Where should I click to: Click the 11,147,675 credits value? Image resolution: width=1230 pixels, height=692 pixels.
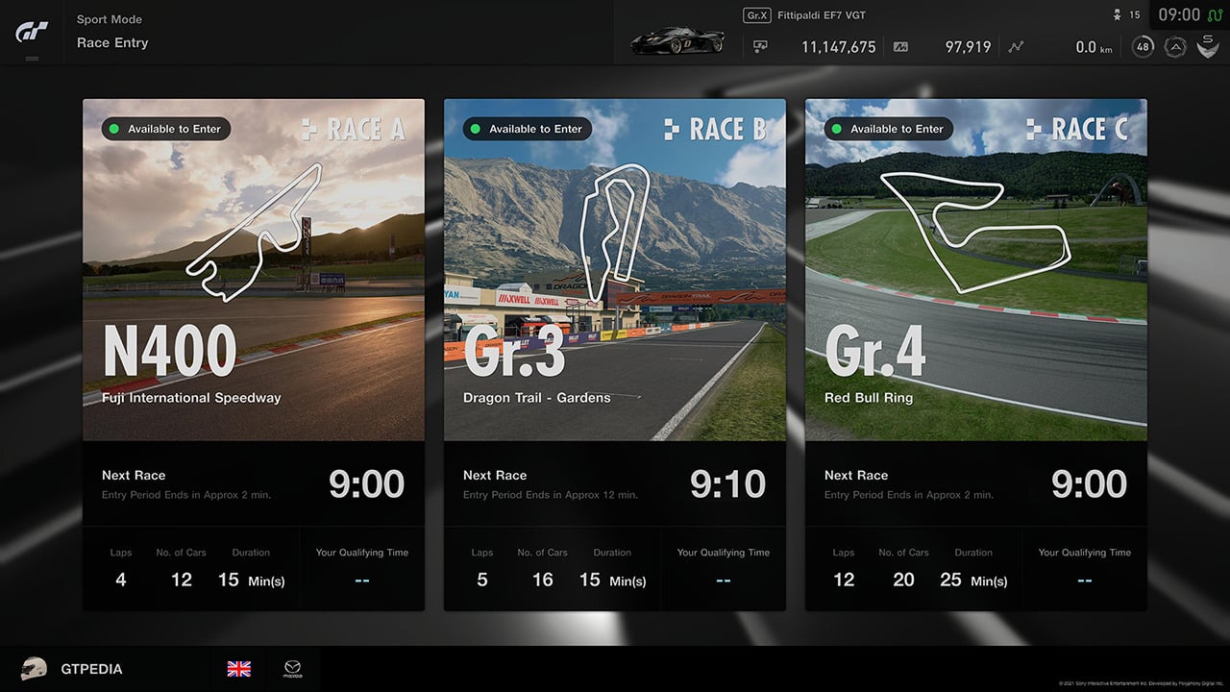pyautogui.click(x=839, y=46)
